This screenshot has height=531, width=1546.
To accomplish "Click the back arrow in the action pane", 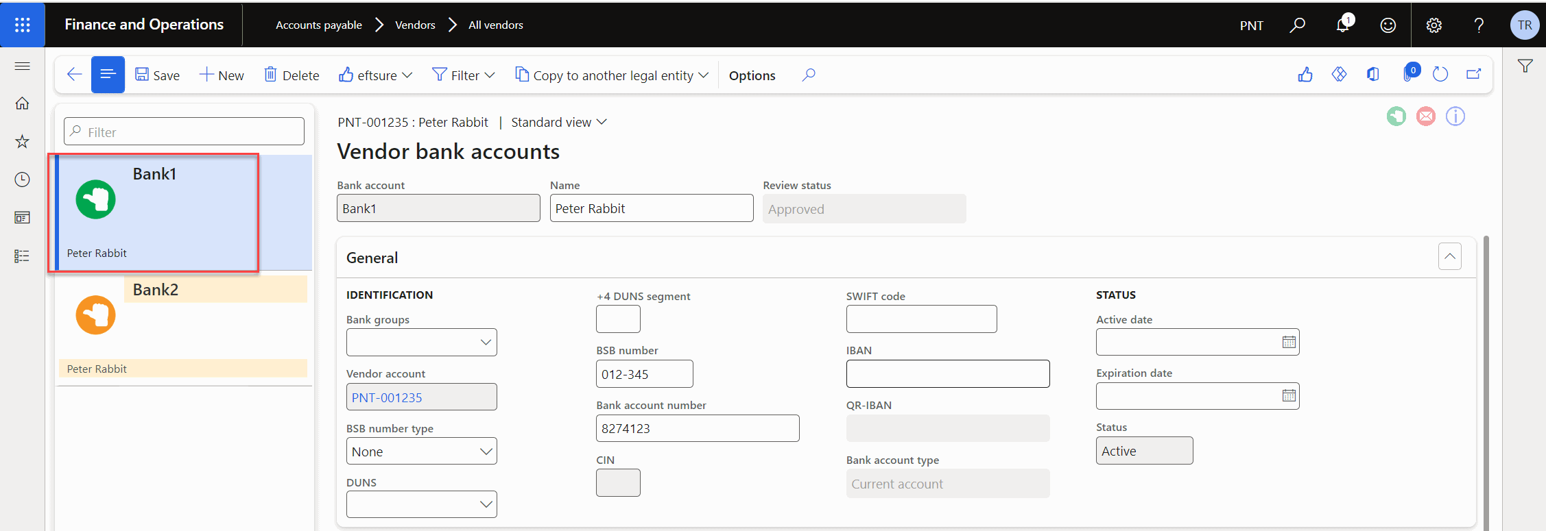I will click(74, 75).
